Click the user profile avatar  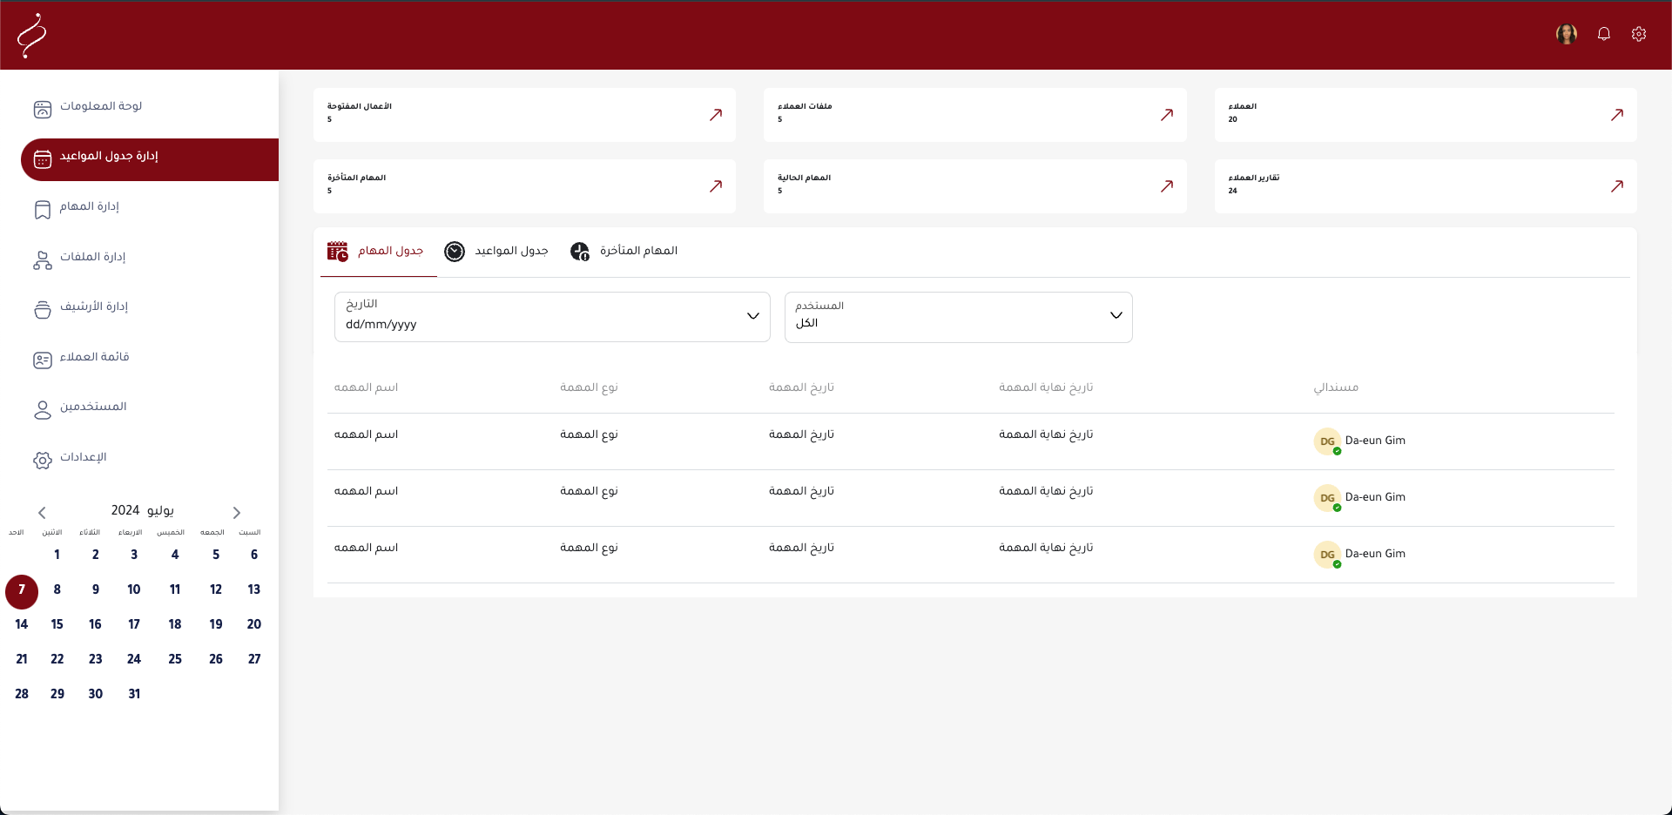[1566, 34]
